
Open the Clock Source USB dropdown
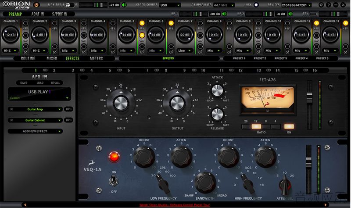point(170,5)
